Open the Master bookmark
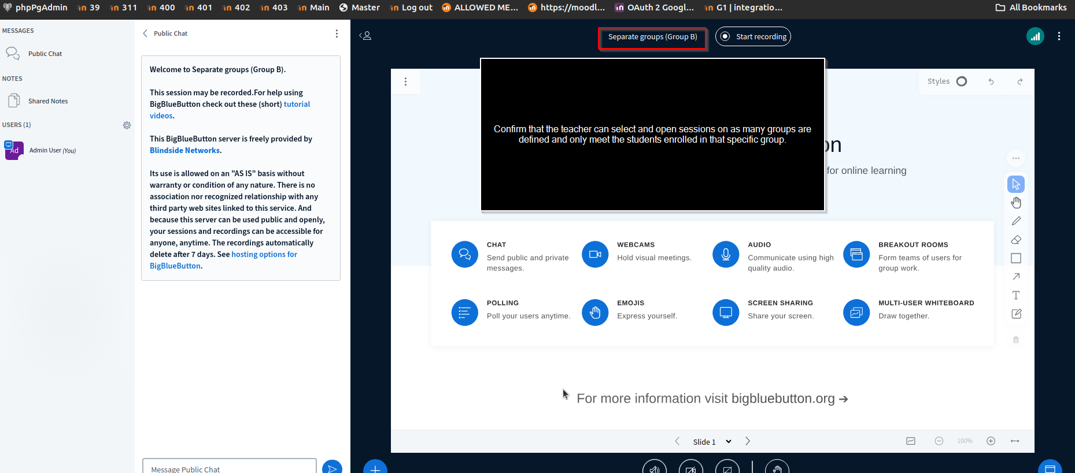The width and height of the screenshot is (1075, 473). pos(360,8)
